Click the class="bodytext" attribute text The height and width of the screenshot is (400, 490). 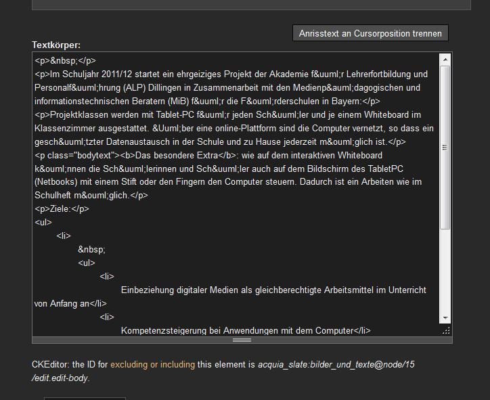coord(81,156)
